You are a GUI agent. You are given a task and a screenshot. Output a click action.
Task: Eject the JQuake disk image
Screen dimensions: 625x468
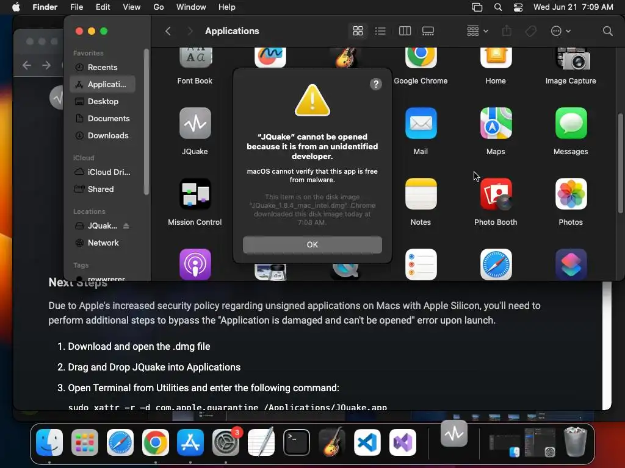pos(126,226)
